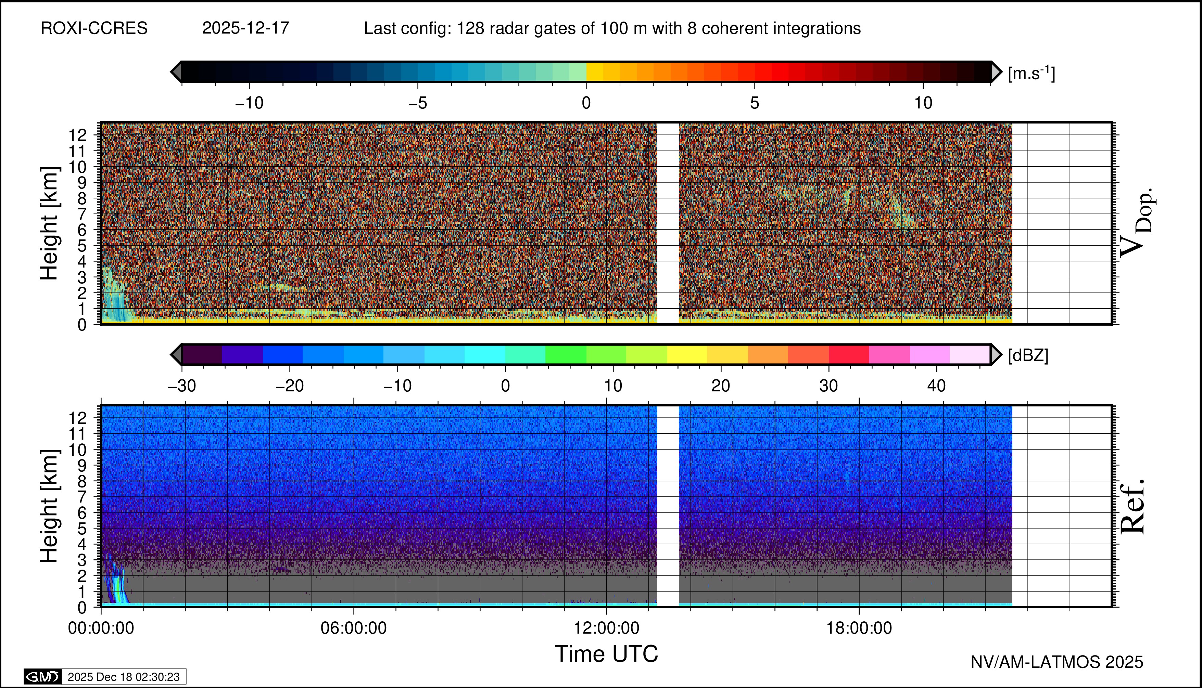The height and width of the screenshot is (688, 1202).
Task: Click left arrow of velocity colorbar
Action: click(x=176, y=72)
